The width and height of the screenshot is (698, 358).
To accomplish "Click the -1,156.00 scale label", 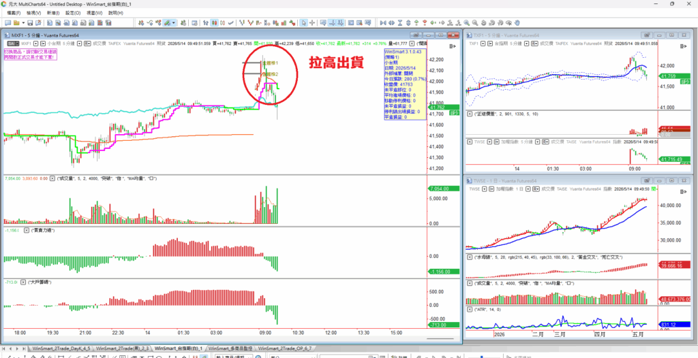I will (x=443, y=272).
